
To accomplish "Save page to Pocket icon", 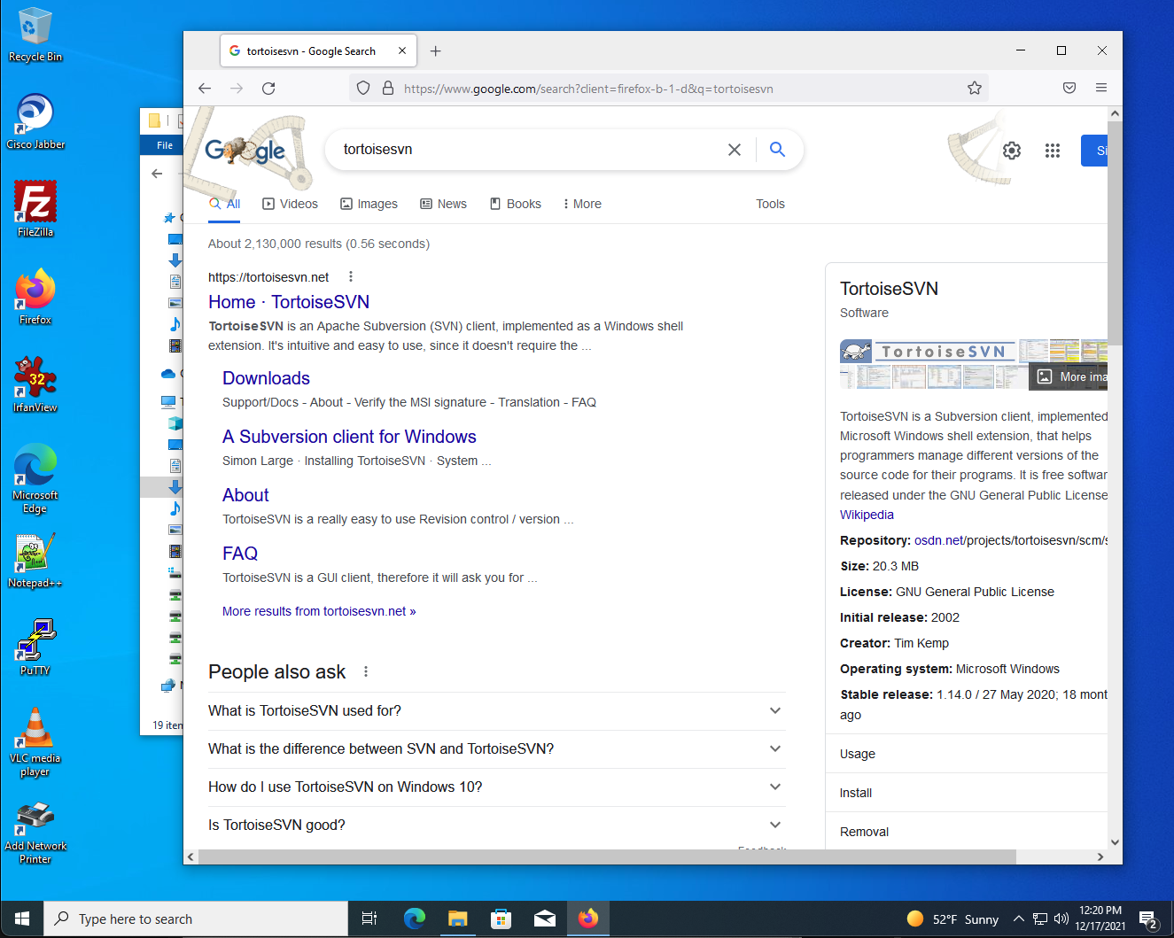I will (1069, 88).
